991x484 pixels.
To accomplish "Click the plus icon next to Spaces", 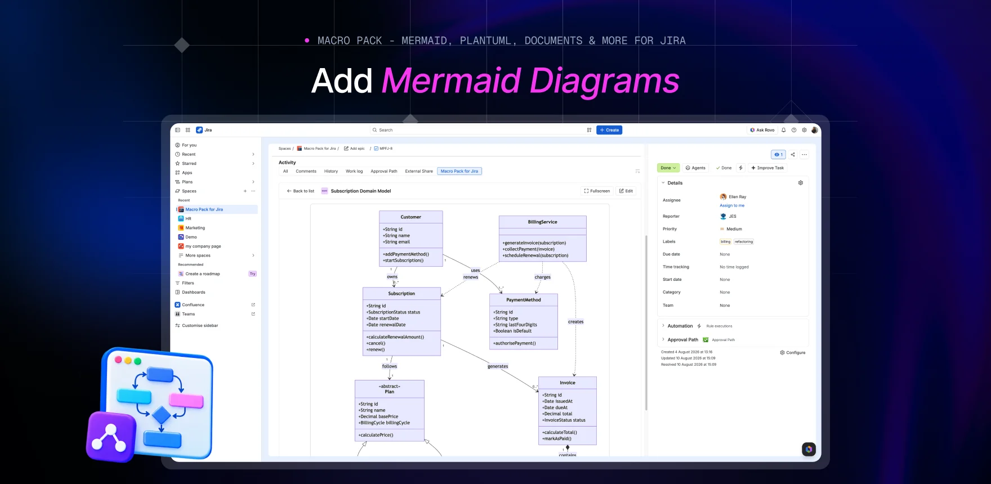I will point(245,191).
